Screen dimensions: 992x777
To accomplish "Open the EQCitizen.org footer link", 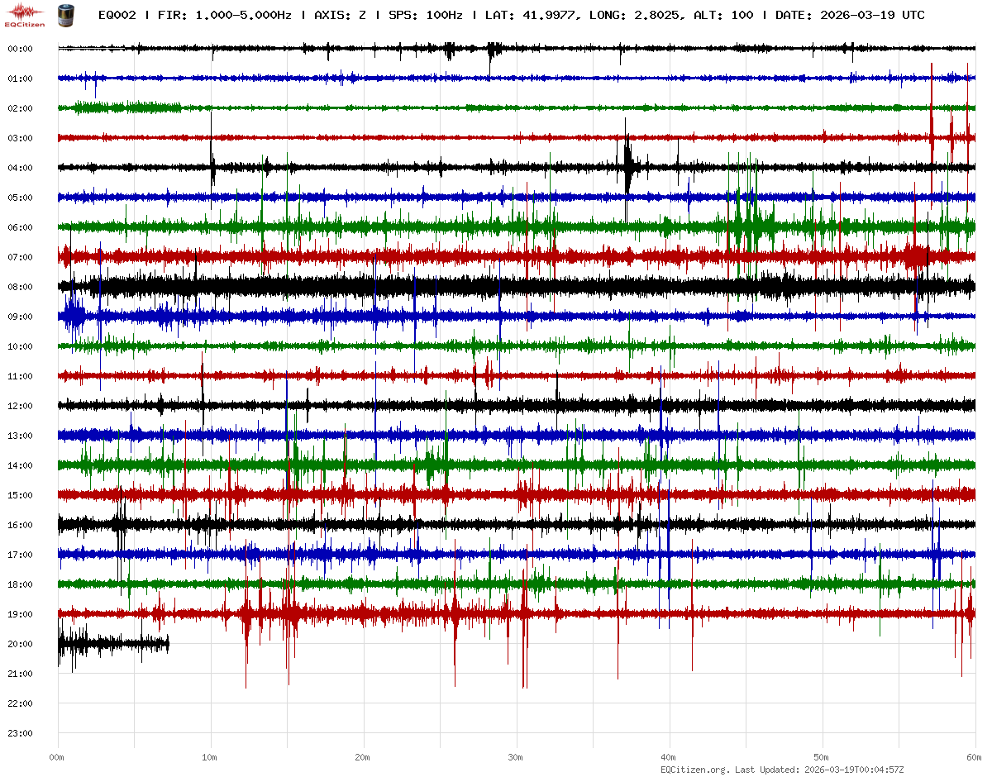I will 694,770.
